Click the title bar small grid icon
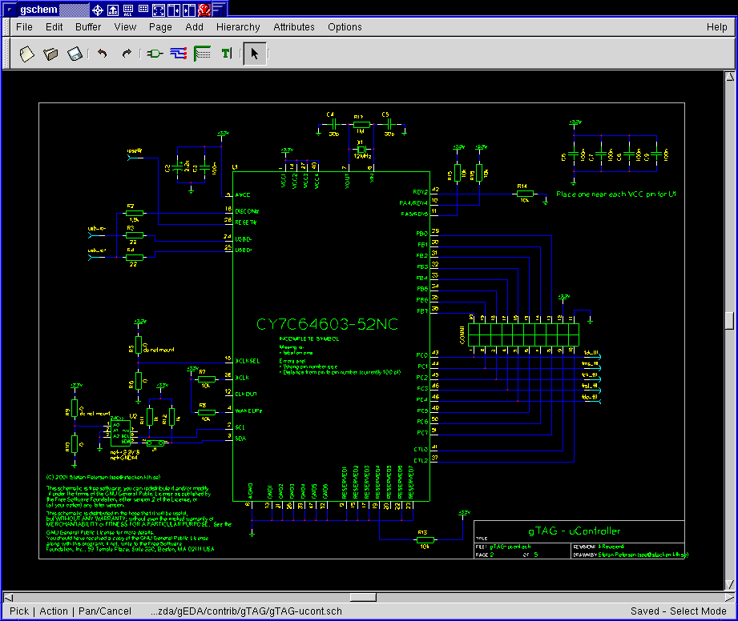 coord(143,10)
